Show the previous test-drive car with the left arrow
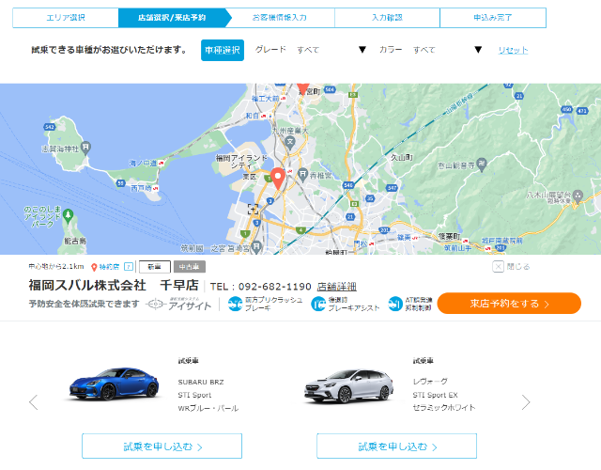The width and height of the screenshot is (601, 470). [x=34, y=402]
